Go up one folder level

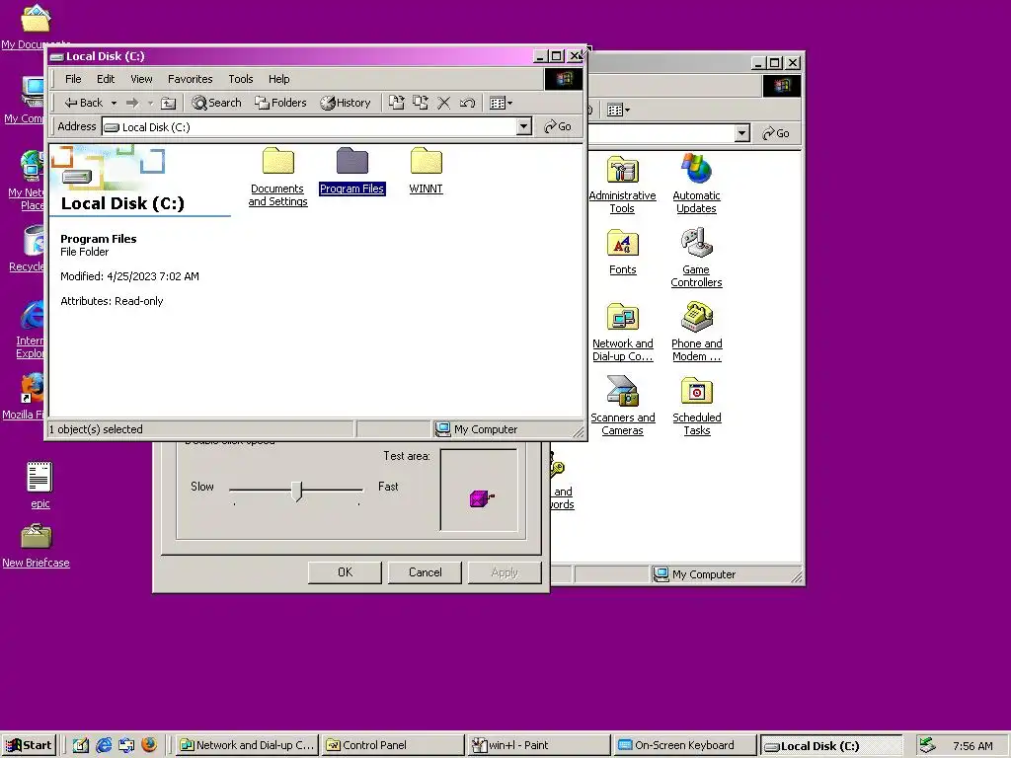tap(168, 103)
